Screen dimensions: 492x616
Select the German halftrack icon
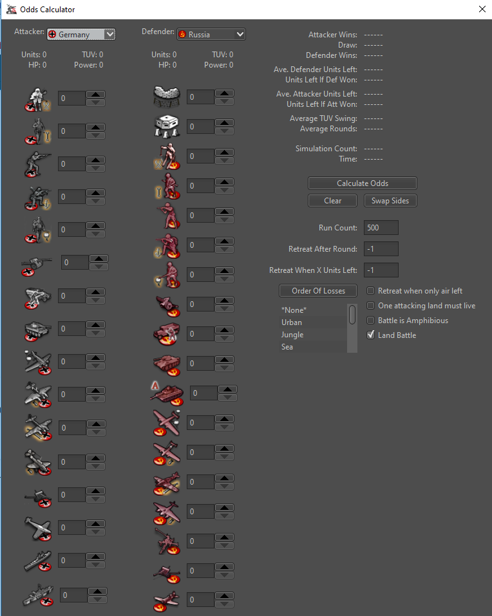38,298
